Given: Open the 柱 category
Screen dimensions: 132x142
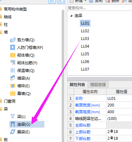Looking at the screenshot, I should pos(6,25).
